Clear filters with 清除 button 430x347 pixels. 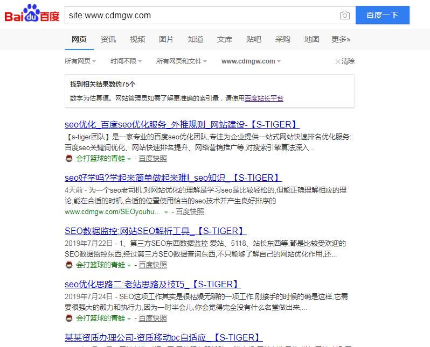pyautogui.click(x=345, y=61)
